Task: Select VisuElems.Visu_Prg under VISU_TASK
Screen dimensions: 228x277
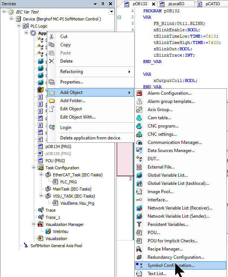Action: tap(77, 203)
